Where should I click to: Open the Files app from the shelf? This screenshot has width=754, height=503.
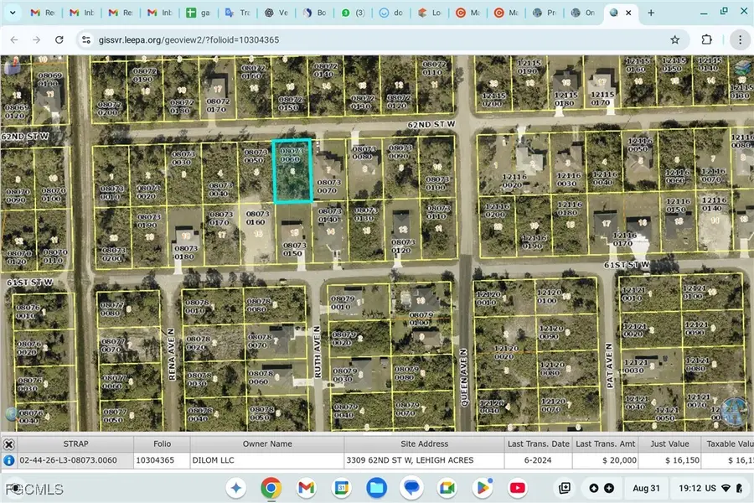[x=376, y=488]
